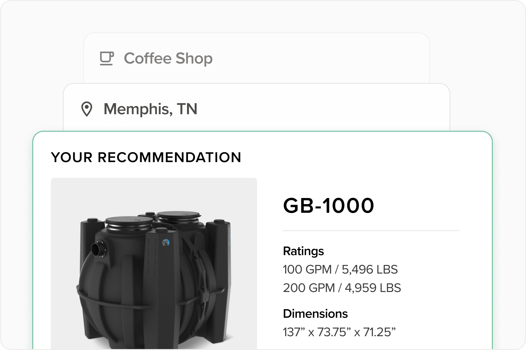Select the 100 GPM / 5,496 LBS rating
The image size is (526, 350).
click(x=340, y=270)
